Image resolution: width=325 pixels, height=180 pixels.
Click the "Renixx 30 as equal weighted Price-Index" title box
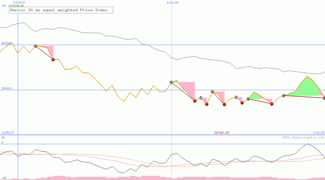click(x=61, y=10)
